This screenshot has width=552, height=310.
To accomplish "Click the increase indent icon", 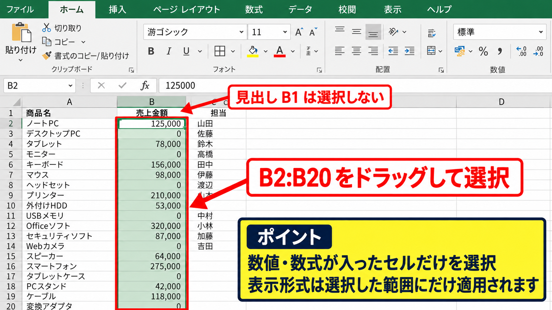I will click(x=409, y=51).
